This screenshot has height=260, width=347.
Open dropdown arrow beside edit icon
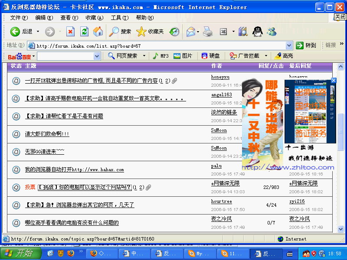point(233,32)
